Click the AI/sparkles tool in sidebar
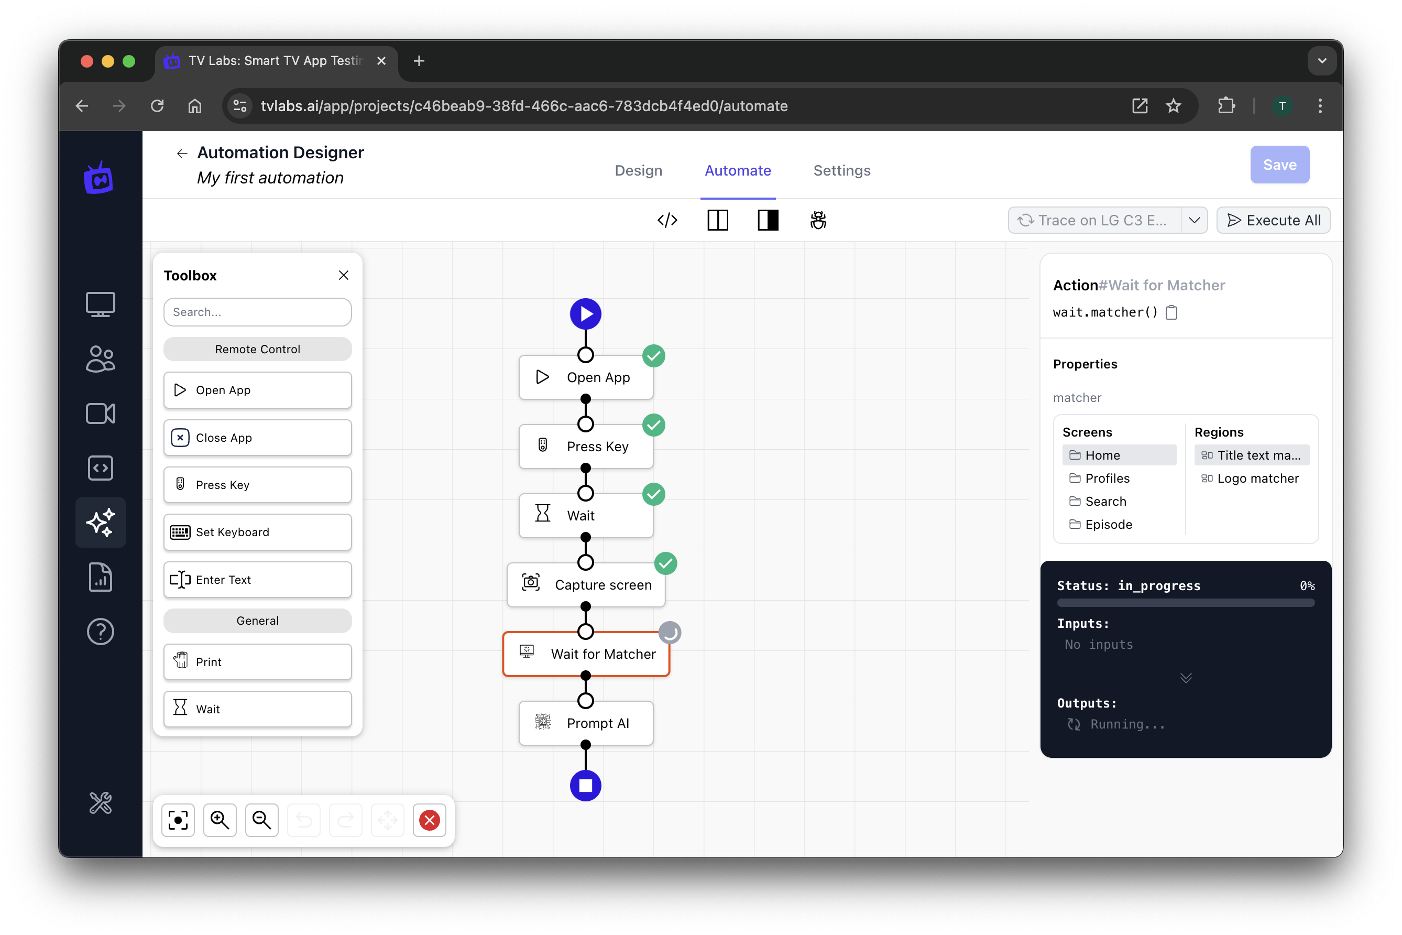 coord(101,522)
